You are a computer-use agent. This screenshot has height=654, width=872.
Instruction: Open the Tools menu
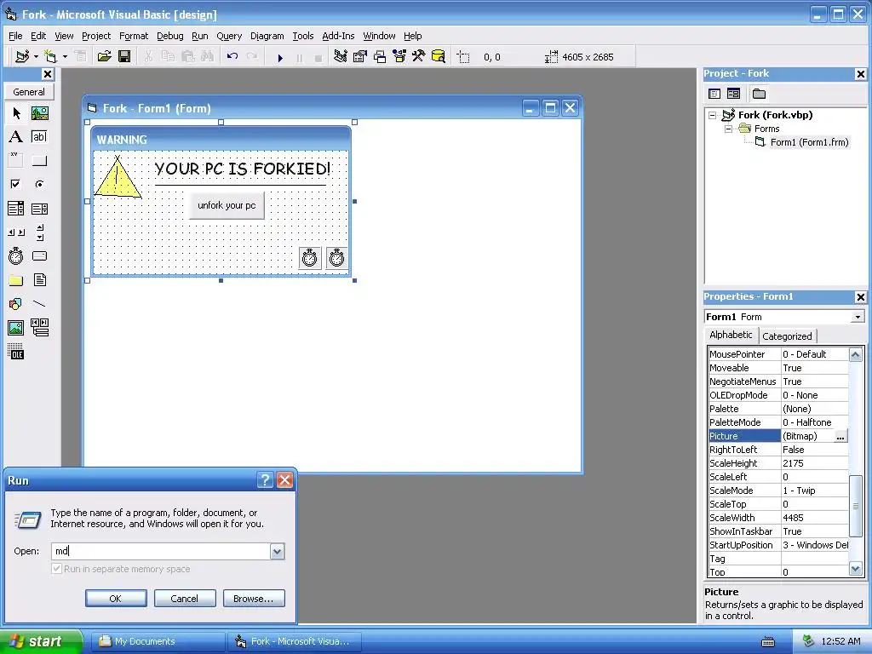tap(303, 36)
